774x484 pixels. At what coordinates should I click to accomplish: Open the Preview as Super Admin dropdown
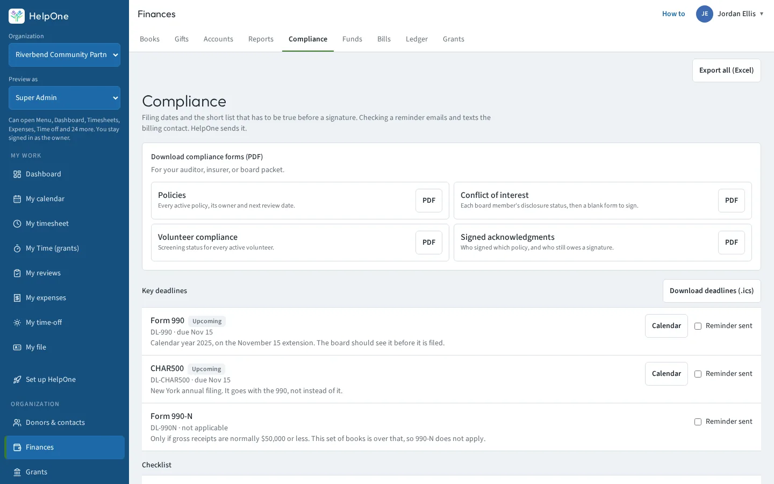(64, 98)
